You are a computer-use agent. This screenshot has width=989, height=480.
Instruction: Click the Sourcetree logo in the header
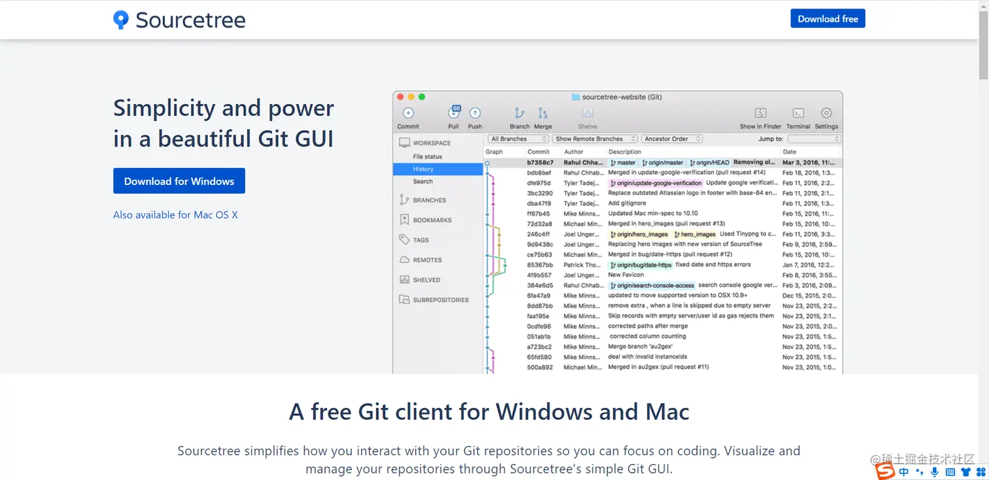(179, 20)
